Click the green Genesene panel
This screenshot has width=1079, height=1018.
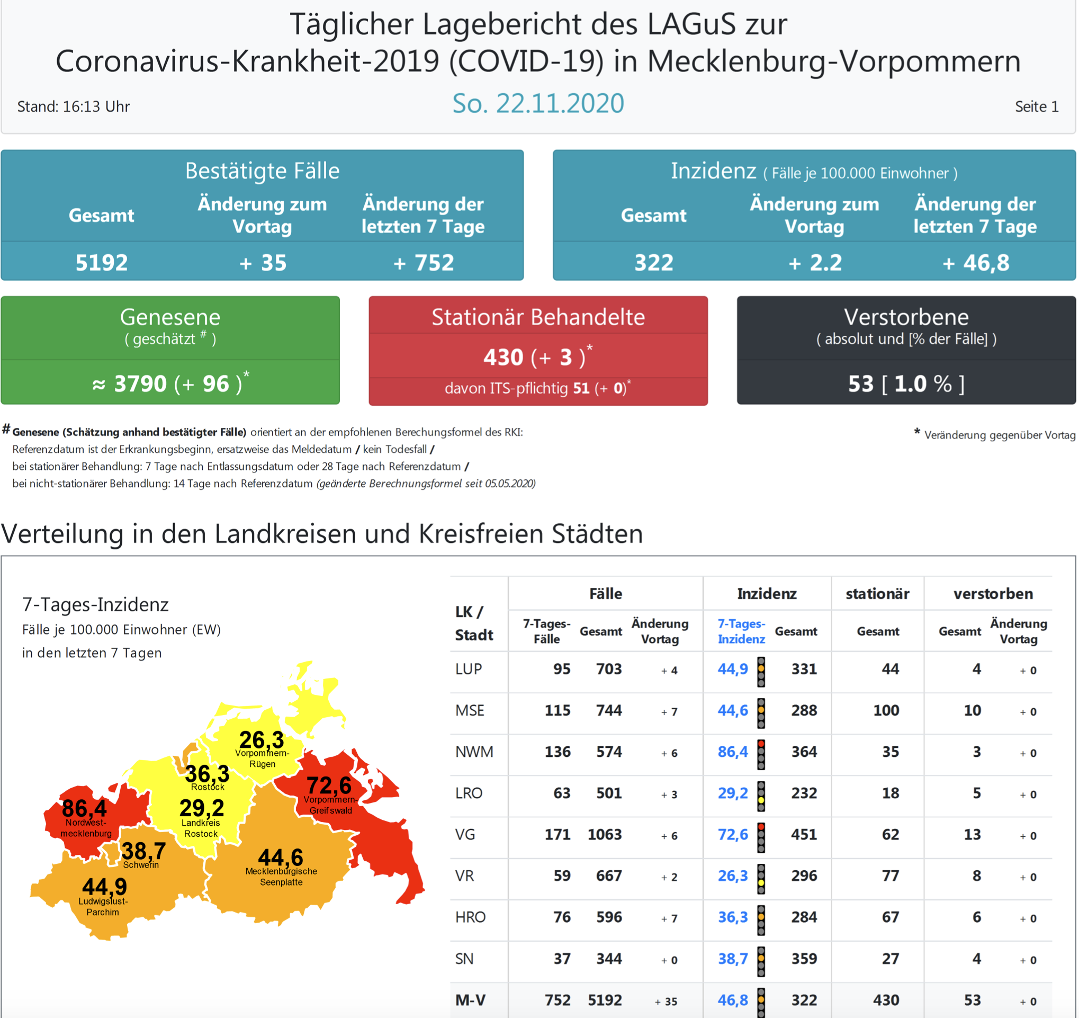(x=170, y=350)
